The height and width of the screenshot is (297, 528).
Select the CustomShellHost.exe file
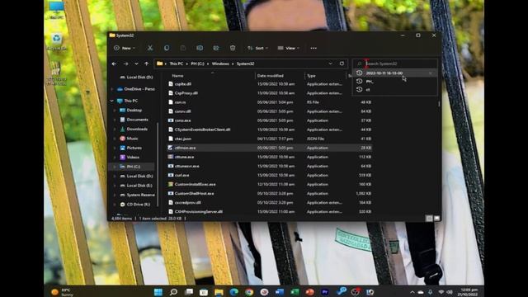(x=194, y=193)
